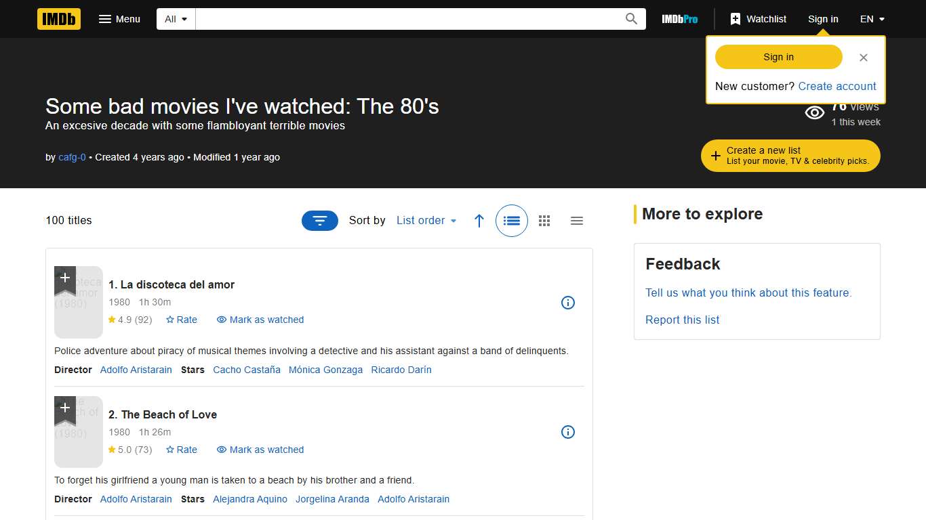Open the filter panel icon
926x520 pixels.
coord(319,220)
